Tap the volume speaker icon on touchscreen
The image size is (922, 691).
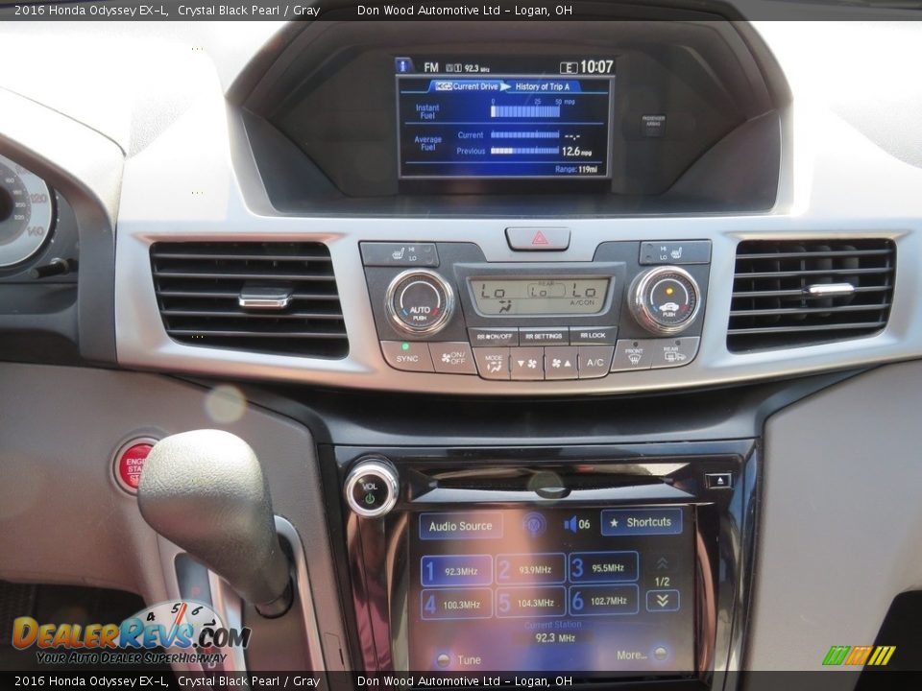coord(571,523)
